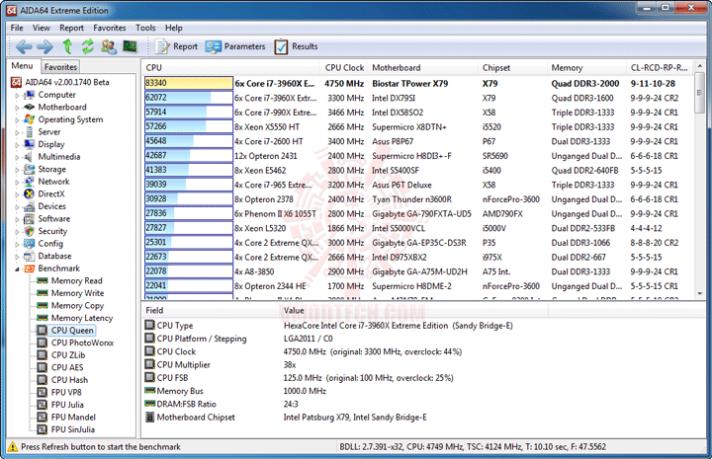This screenshot has width=712, height=459.
Task: Open the Results toolbar button
Action: (x=296, y=46)
